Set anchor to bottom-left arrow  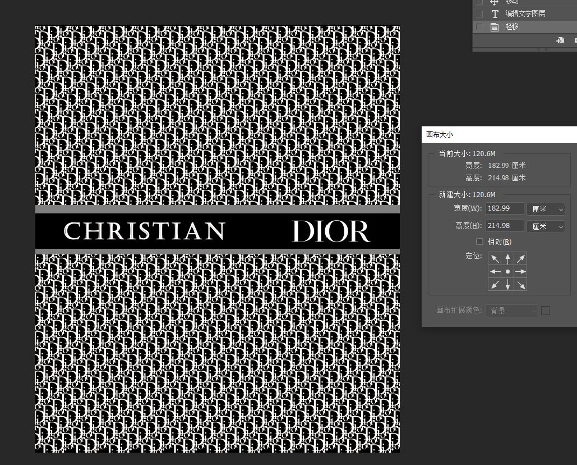[495, 285]
